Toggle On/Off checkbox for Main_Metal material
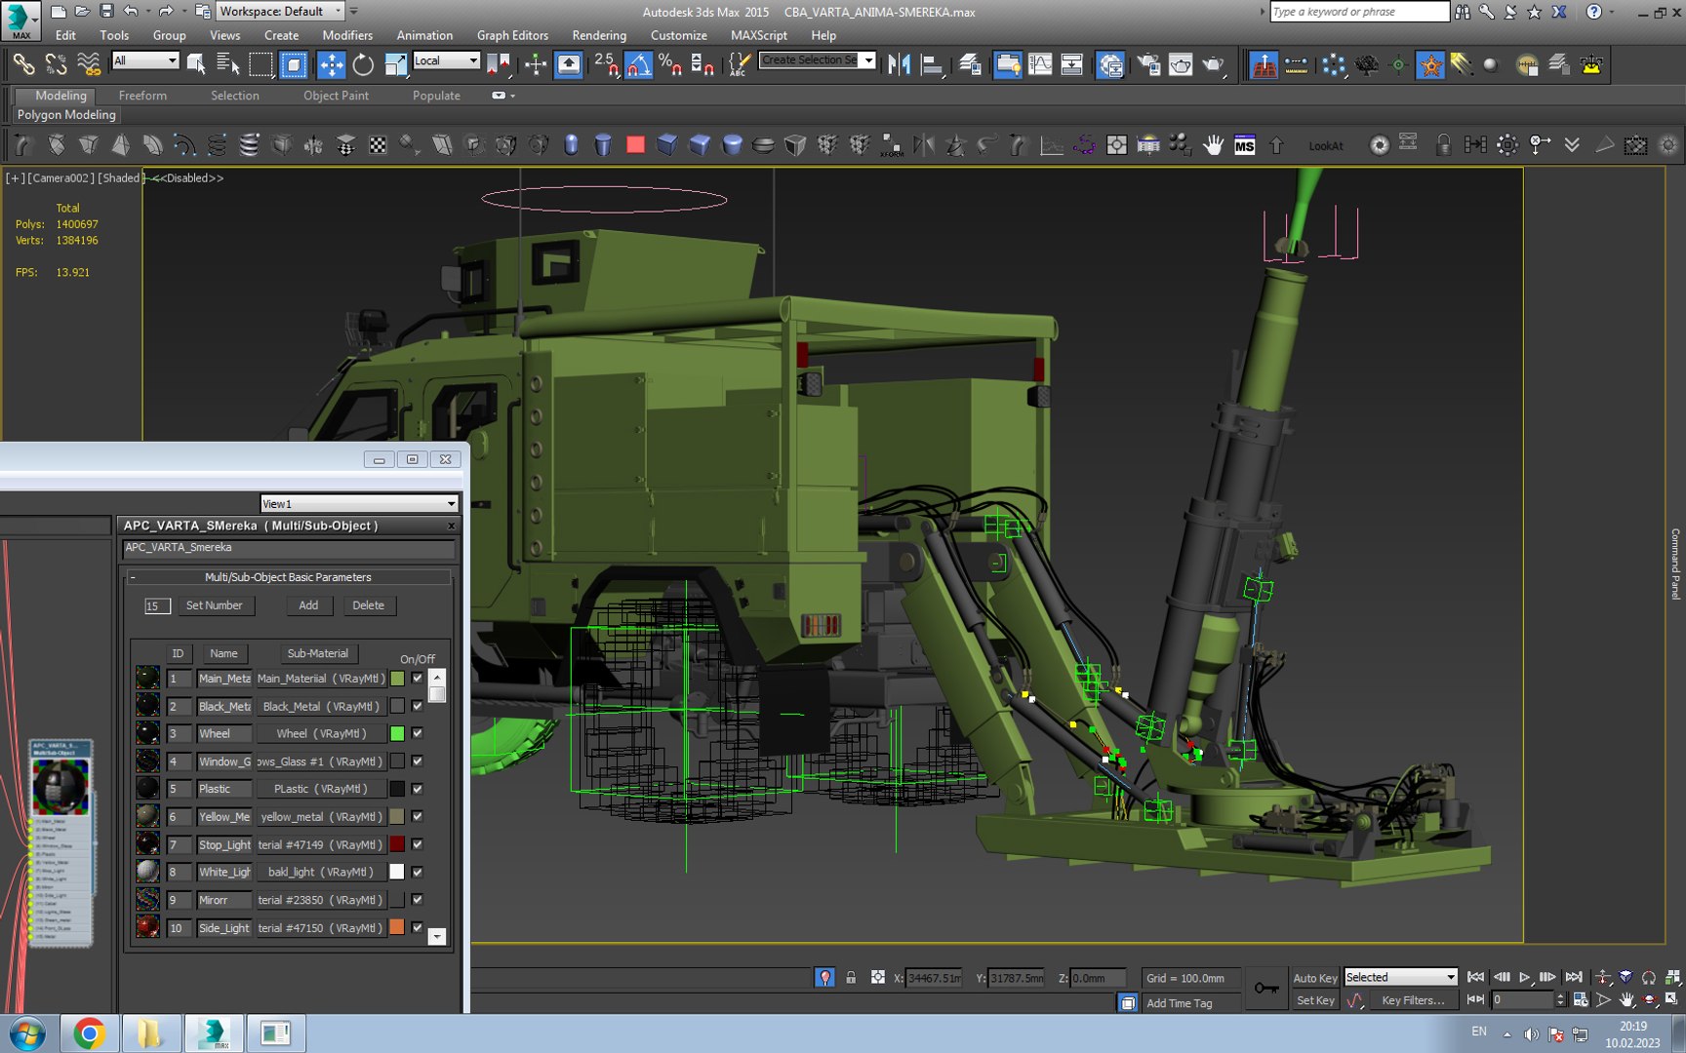 pos(418,679)
